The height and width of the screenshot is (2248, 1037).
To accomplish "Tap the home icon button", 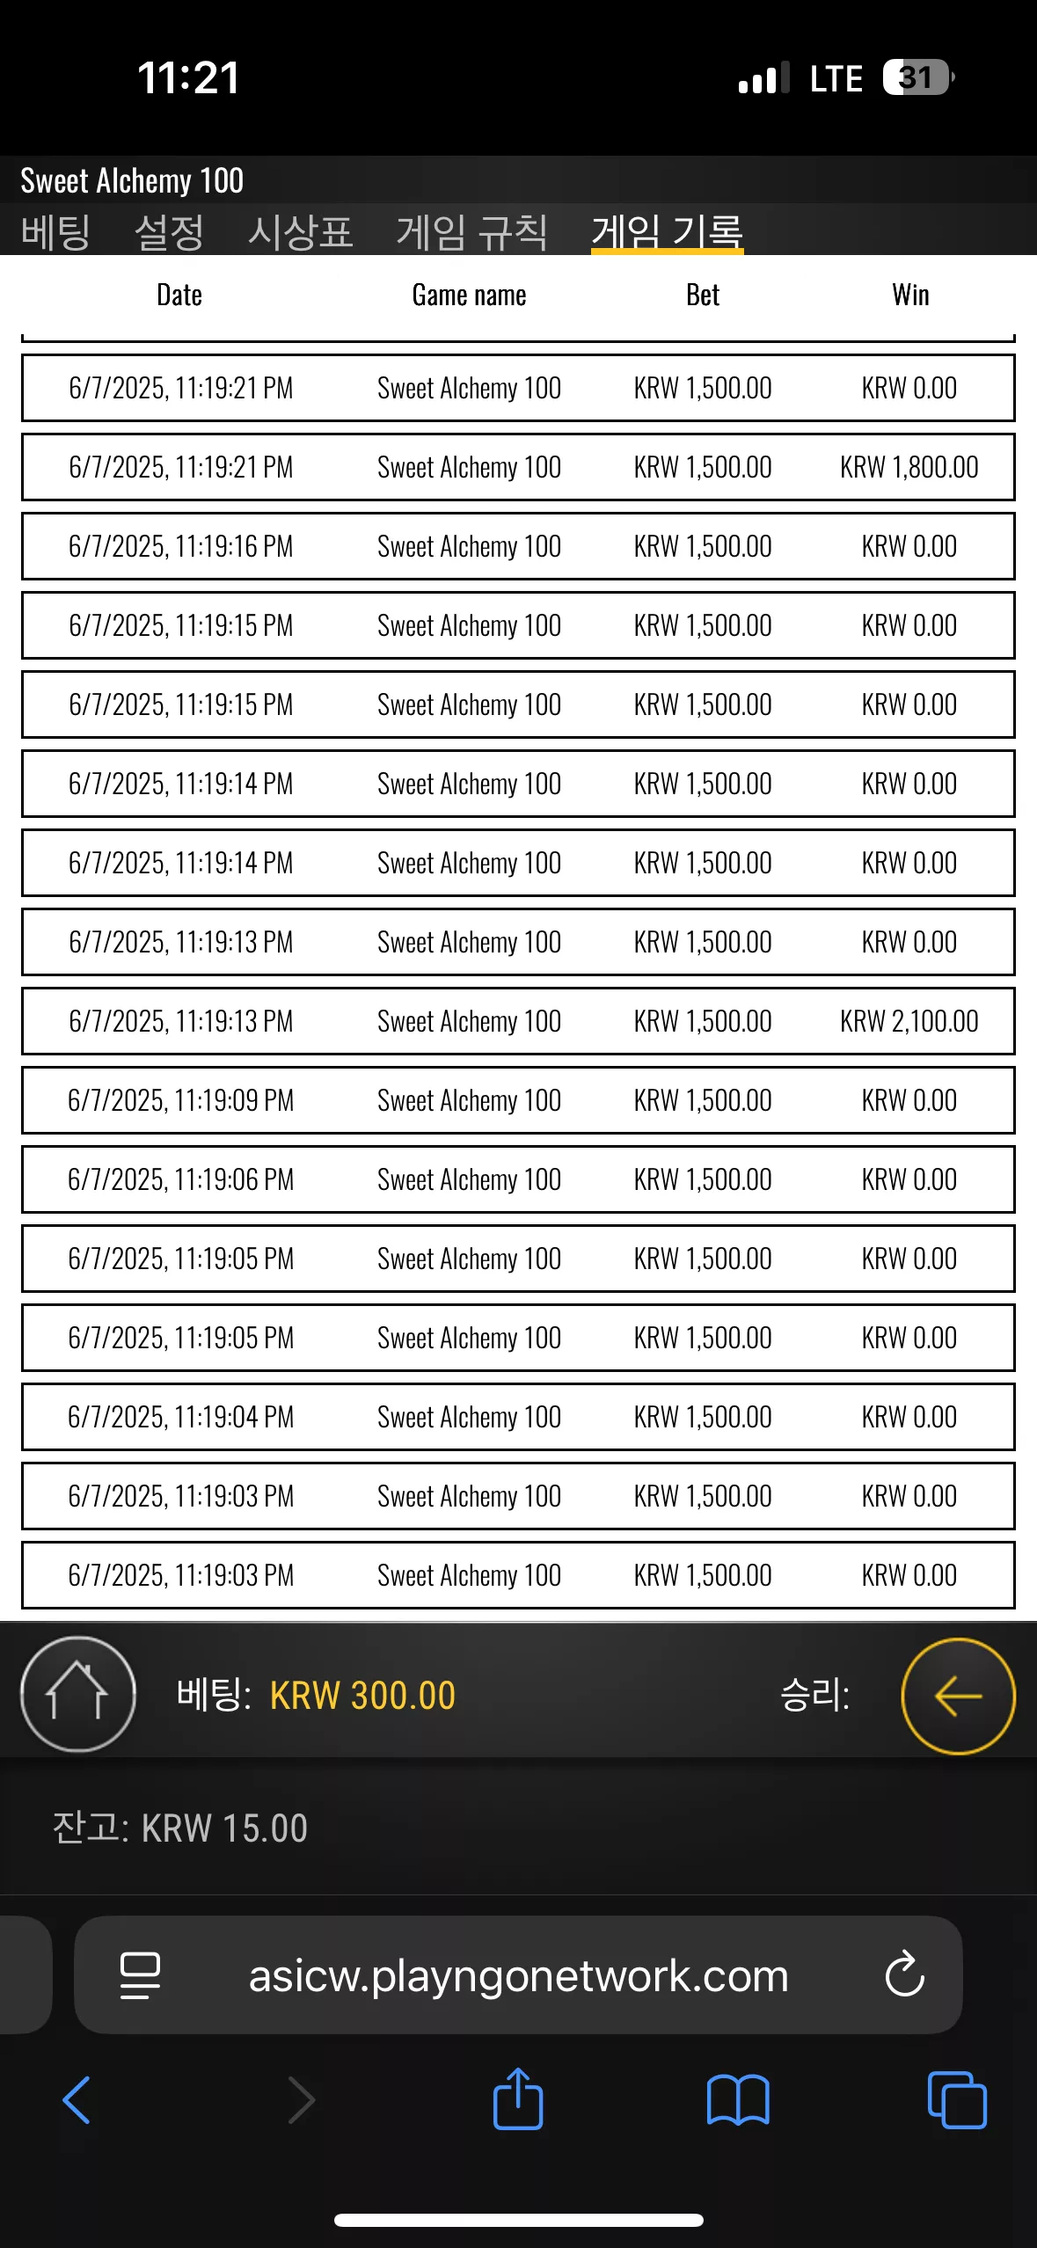I will 77,1694.
